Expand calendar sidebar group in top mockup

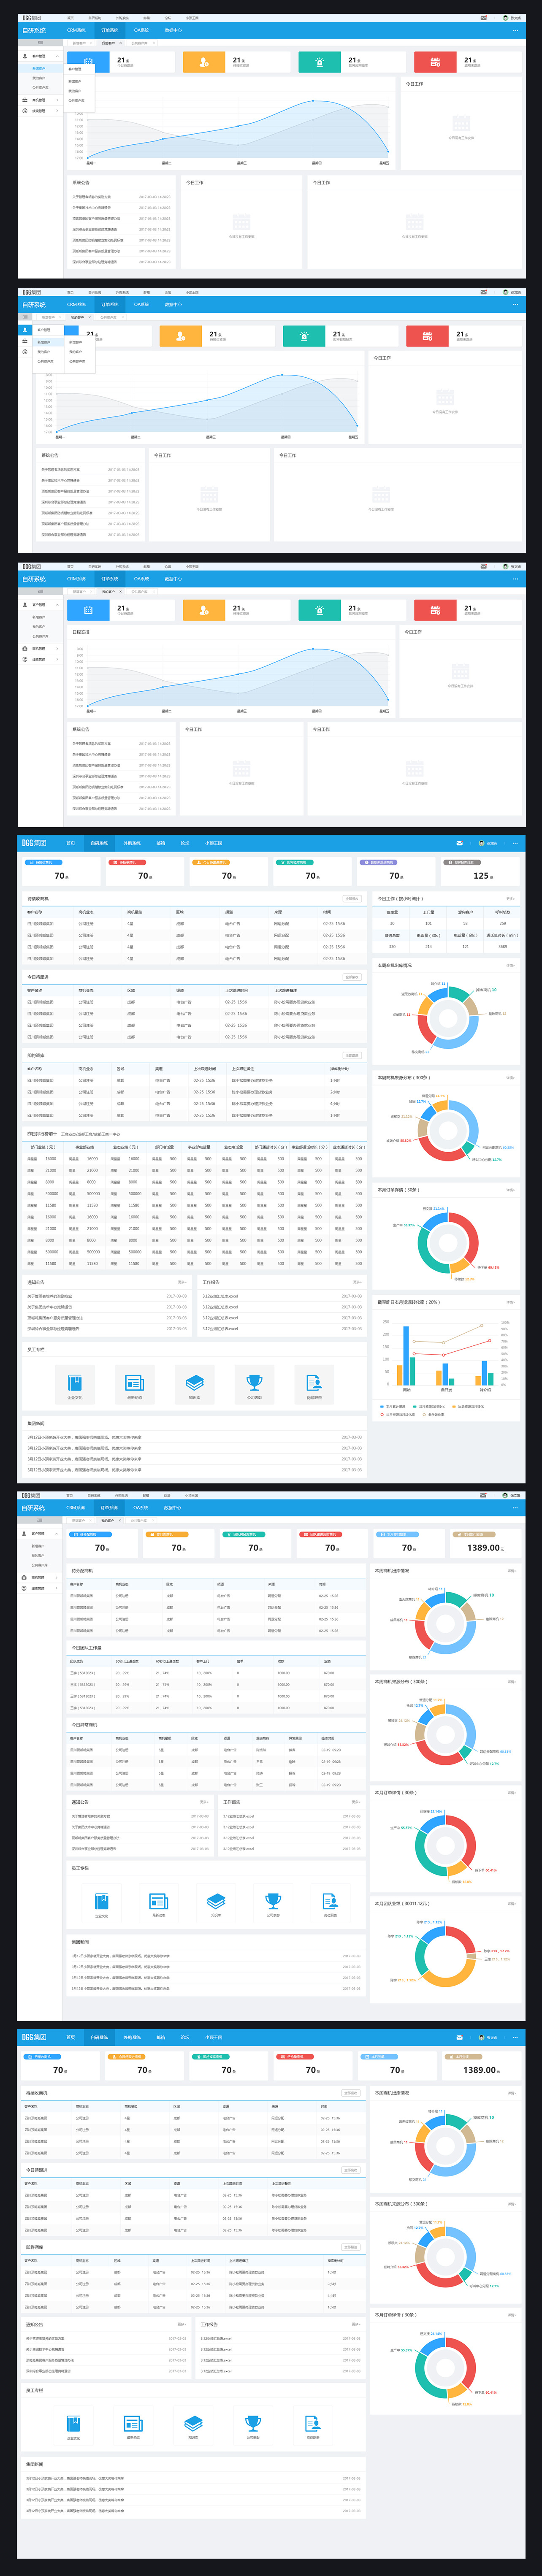(x=40, y=111)
